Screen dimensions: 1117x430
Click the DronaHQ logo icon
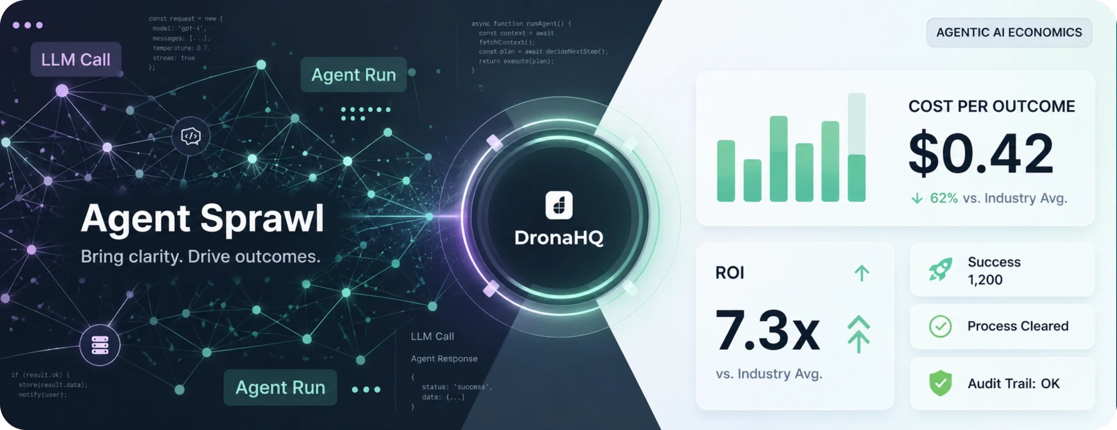[559, 205]
